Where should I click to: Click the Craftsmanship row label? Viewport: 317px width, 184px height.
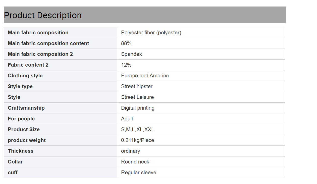click(26, 108)
